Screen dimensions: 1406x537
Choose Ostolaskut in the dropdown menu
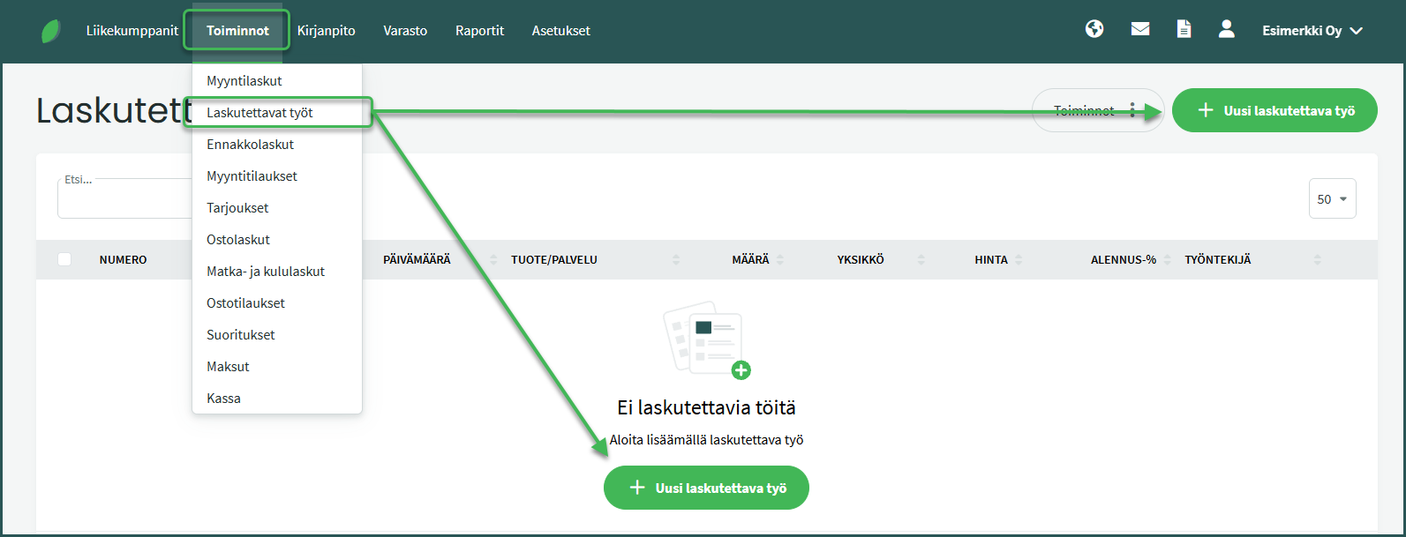tap(238, 240)
